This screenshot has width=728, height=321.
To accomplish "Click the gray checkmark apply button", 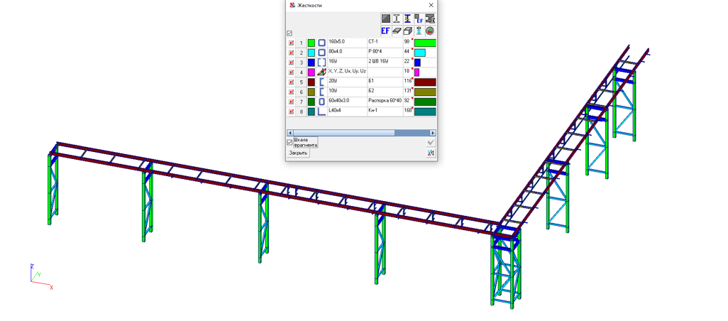I will (x=431, y=142).
